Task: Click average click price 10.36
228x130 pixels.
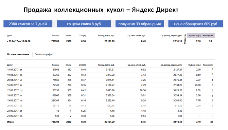Action: (x=143, y=90)
